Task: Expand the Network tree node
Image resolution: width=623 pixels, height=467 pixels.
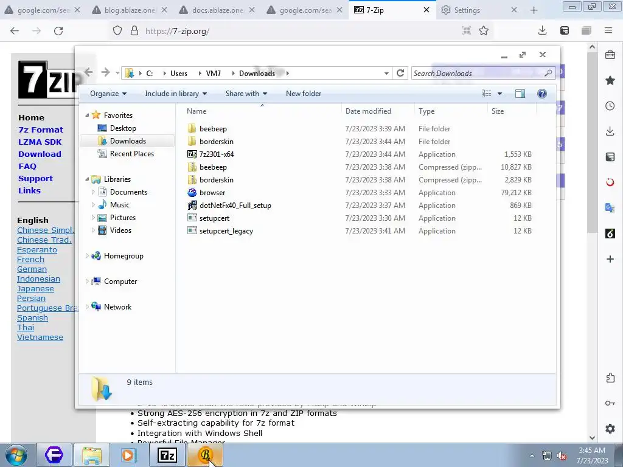Action: 87,306
